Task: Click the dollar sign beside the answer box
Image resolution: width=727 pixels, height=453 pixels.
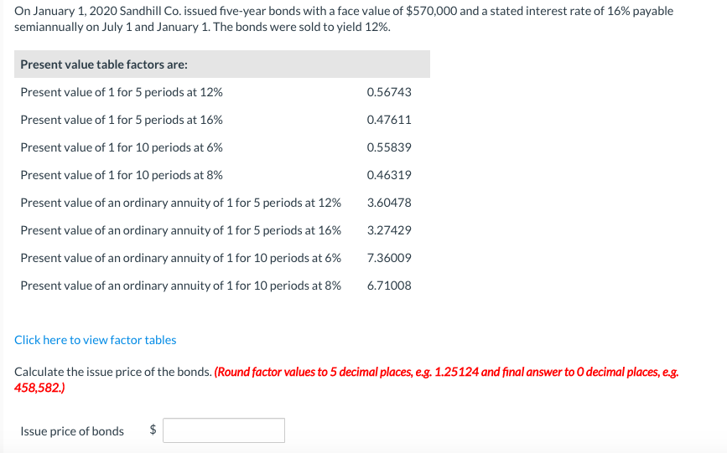Action: [x=153, y=430]
